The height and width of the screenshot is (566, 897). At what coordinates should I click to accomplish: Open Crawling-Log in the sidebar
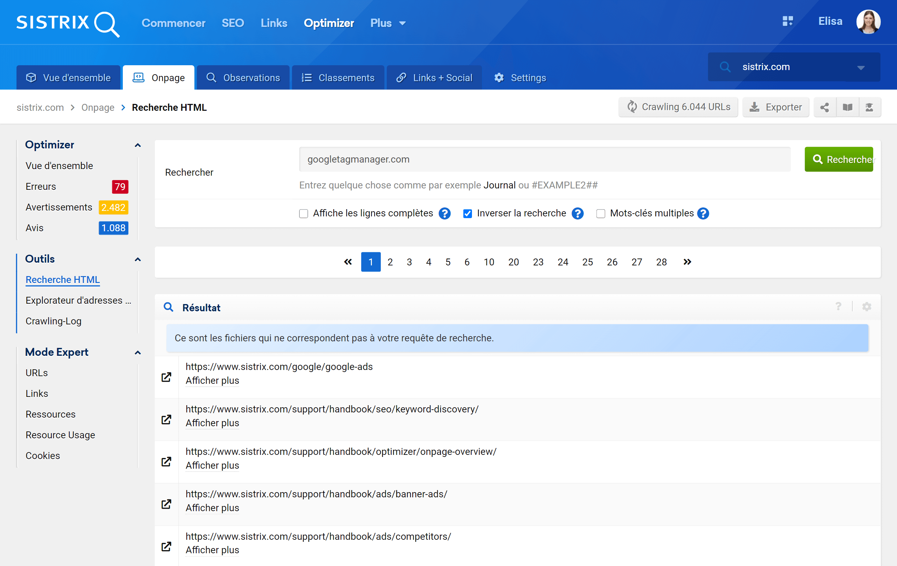point(53,321)
